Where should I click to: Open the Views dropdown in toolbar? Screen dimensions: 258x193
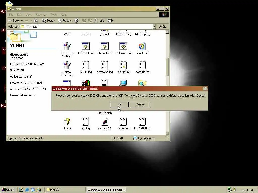pos(110,21)
